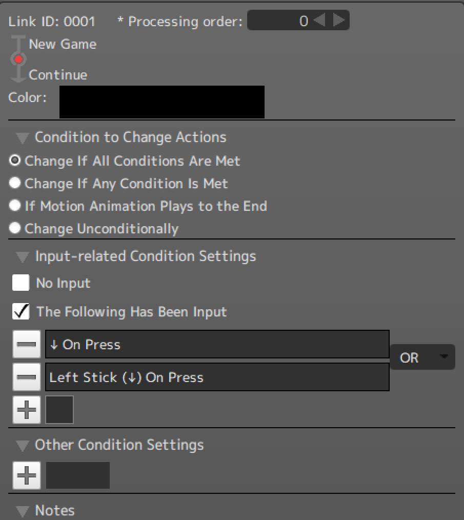Decrease processing order with left arrow
Image resolution: width=464 pixels, height=520 pixels.
click(x=319, y=21)
